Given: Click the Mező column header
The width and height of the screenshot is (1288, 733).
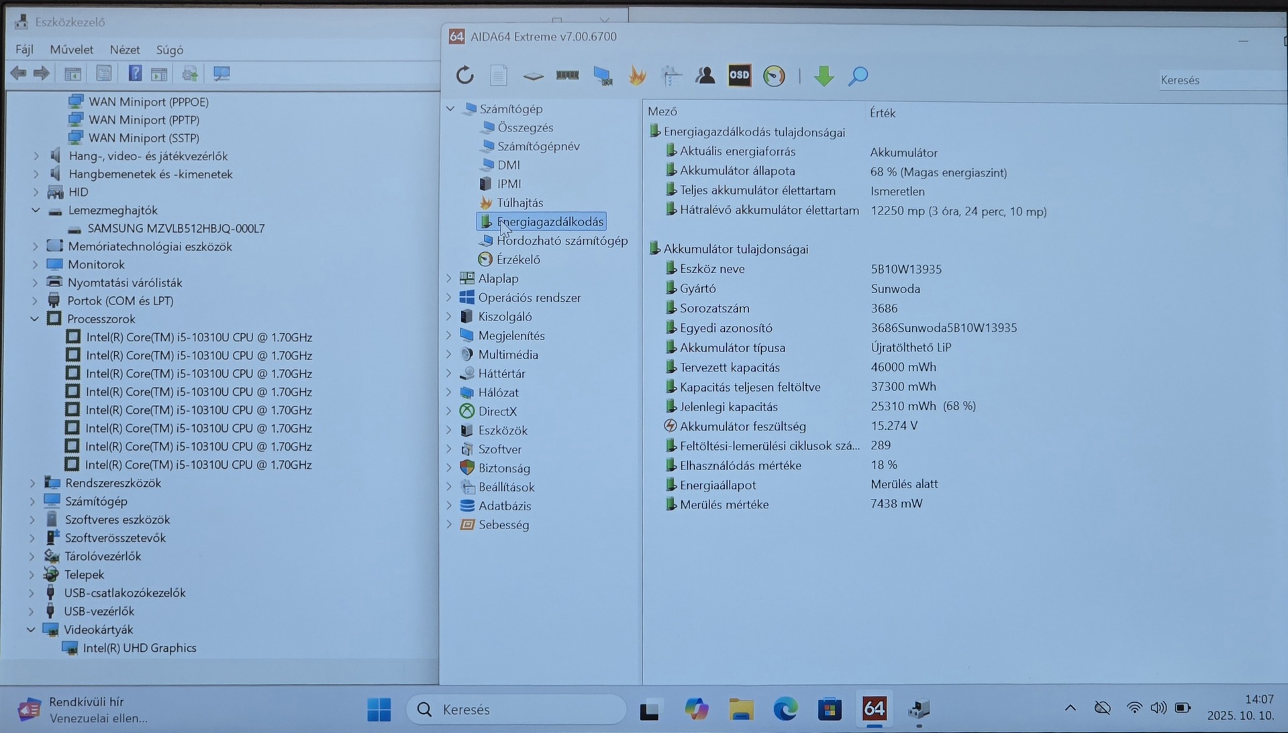Looking at the screenshot, I should coord(662,112).
